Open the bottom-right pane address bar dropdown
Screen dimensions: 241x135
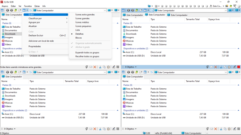226,72
